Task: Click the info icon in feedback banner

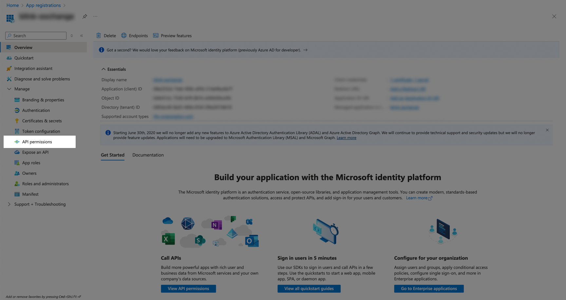Action: point(102,50)
